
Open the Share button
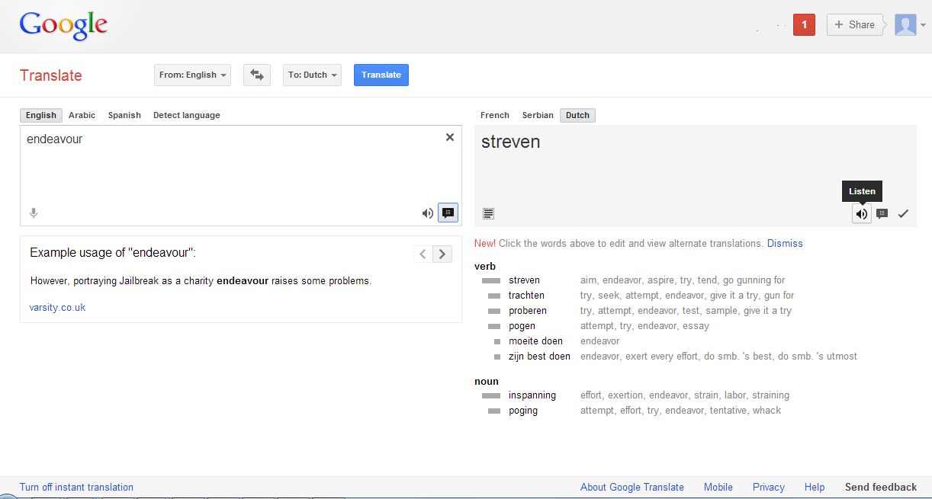click(854, 24)
